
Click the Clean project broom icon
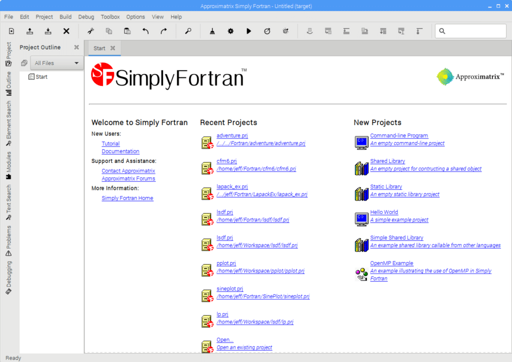(212, 31)
